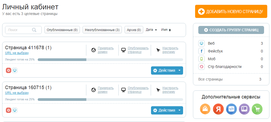Open the blue code embed service icon

[x=231, y=109]
